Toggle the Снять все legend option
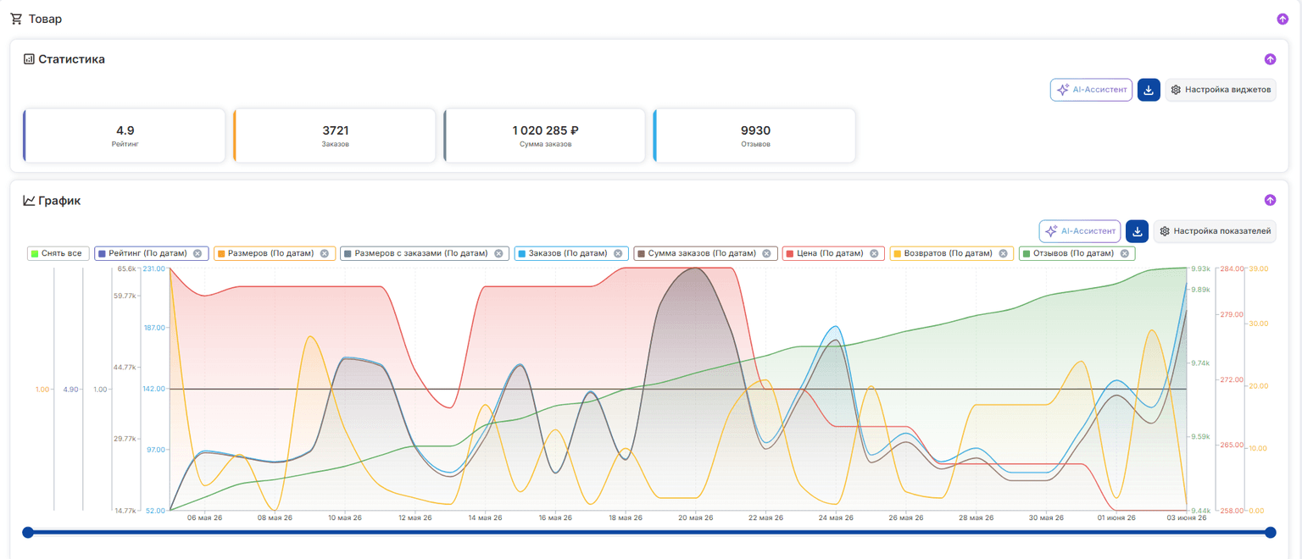This screenshot has height=559, width=1302. coord(58,253)
